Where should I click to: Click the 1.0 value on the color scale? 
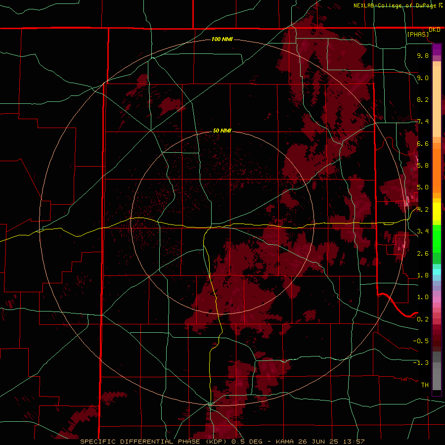[x=423, y=297]
